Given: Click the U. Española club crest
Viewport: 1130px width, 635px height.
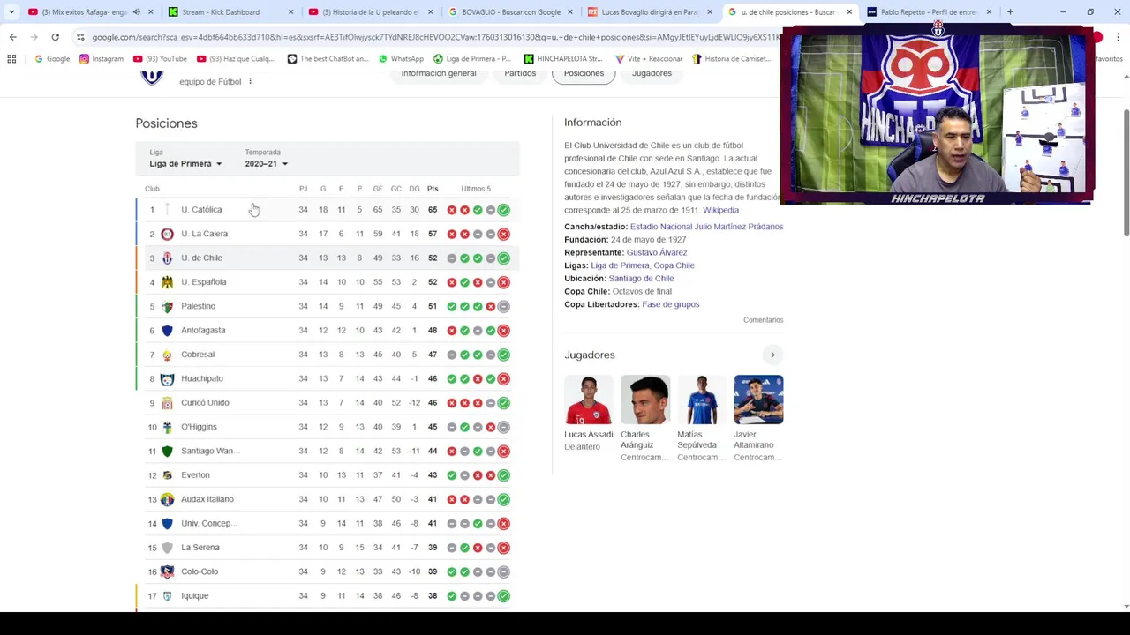Looking at the screenshot, I should (167, 282).
